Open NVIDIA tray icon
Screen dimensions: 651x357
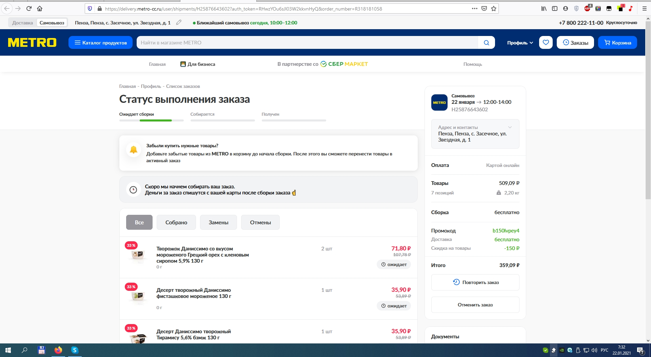click(x=562, y=350)
